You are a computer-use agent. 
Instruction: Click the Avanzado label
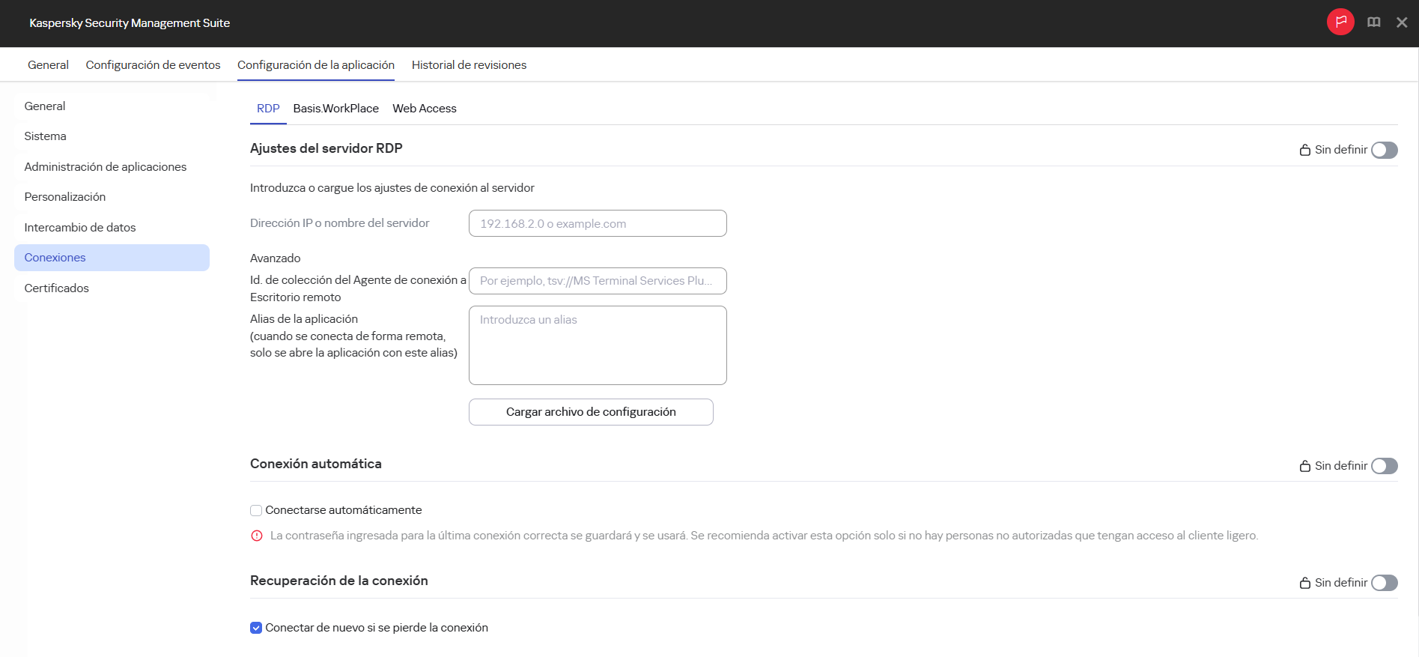tap(276, 258)
